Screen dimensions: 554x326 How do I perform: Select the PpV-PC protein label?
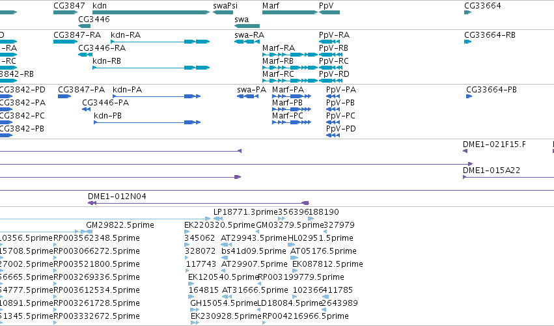(x=341, y=116)
